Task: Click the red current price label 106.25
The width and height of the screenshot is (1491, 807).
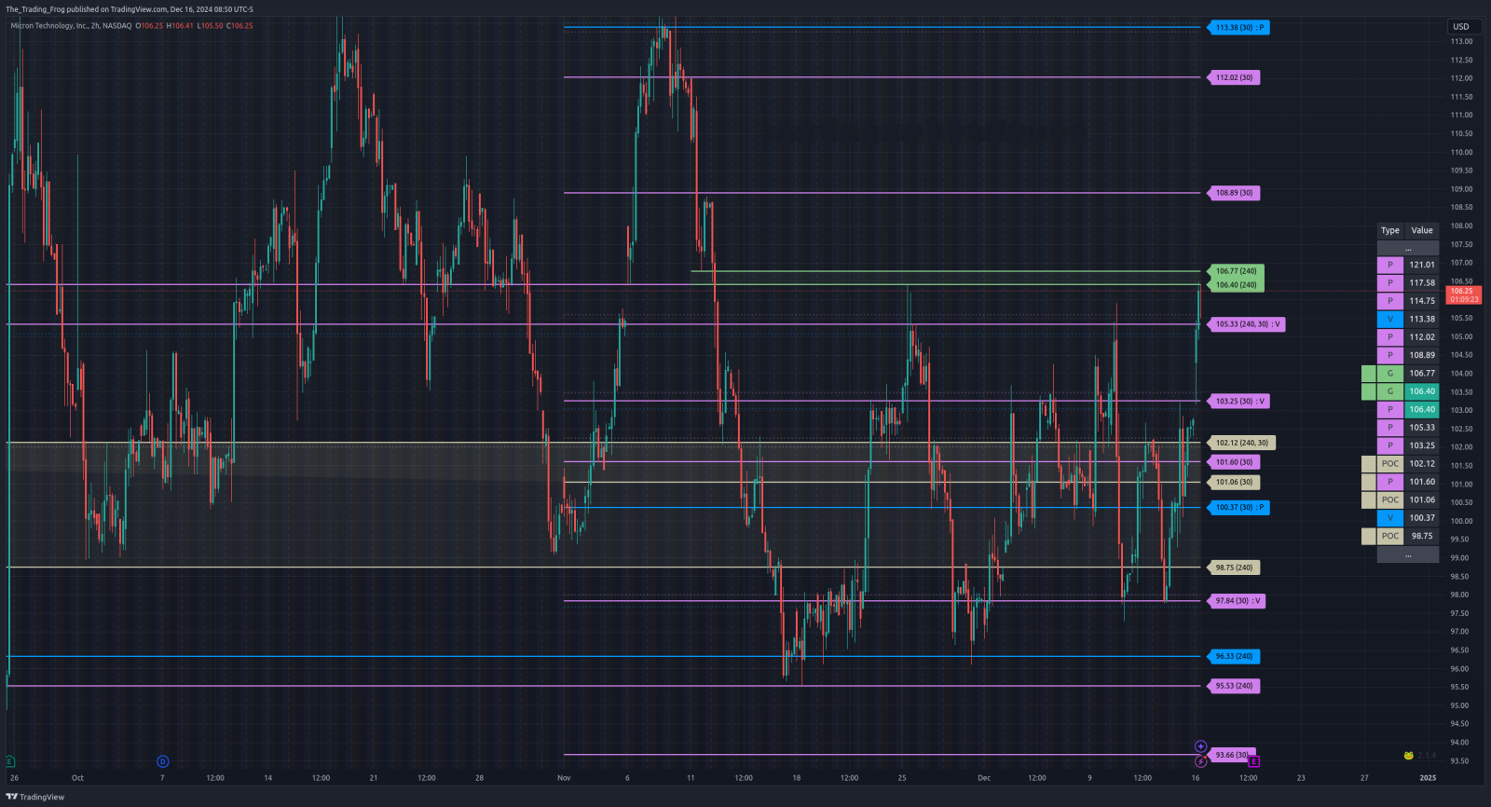Action: pyautogui.click(x=1463, y=294)
